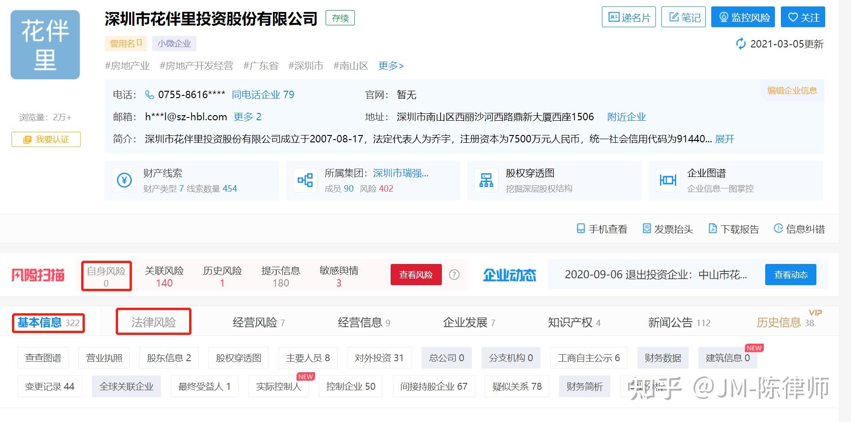Image resolution: width=851 pixels, height=422 pixels.
Task: Click 下载报告 download link
Action: click(734, 229)
